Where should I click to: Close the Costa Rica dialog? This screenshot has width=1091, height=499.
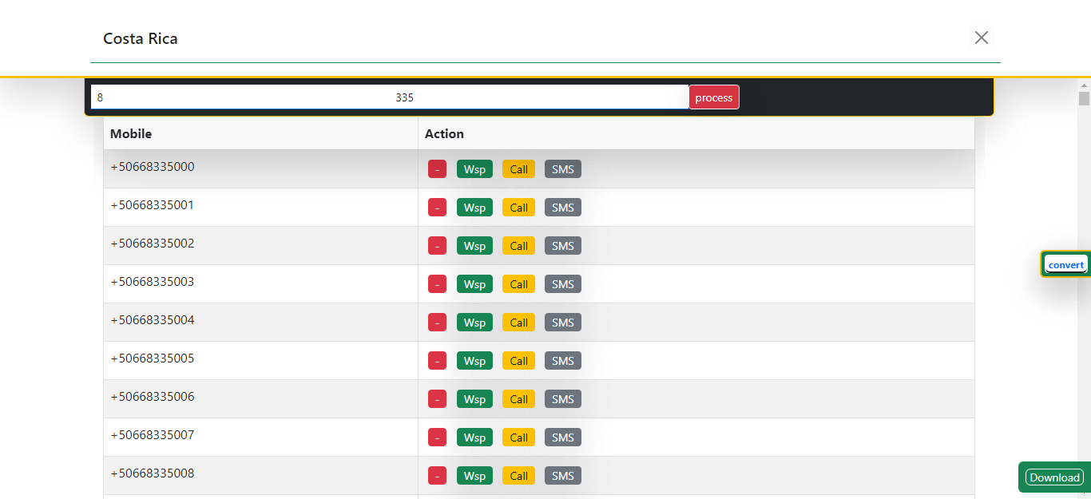982,38
